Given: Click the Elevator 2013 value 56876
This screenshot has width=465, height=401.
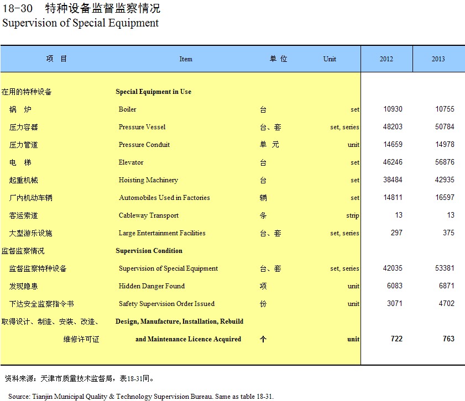Looking at the screenshot, I should click(x=445, y=162).
